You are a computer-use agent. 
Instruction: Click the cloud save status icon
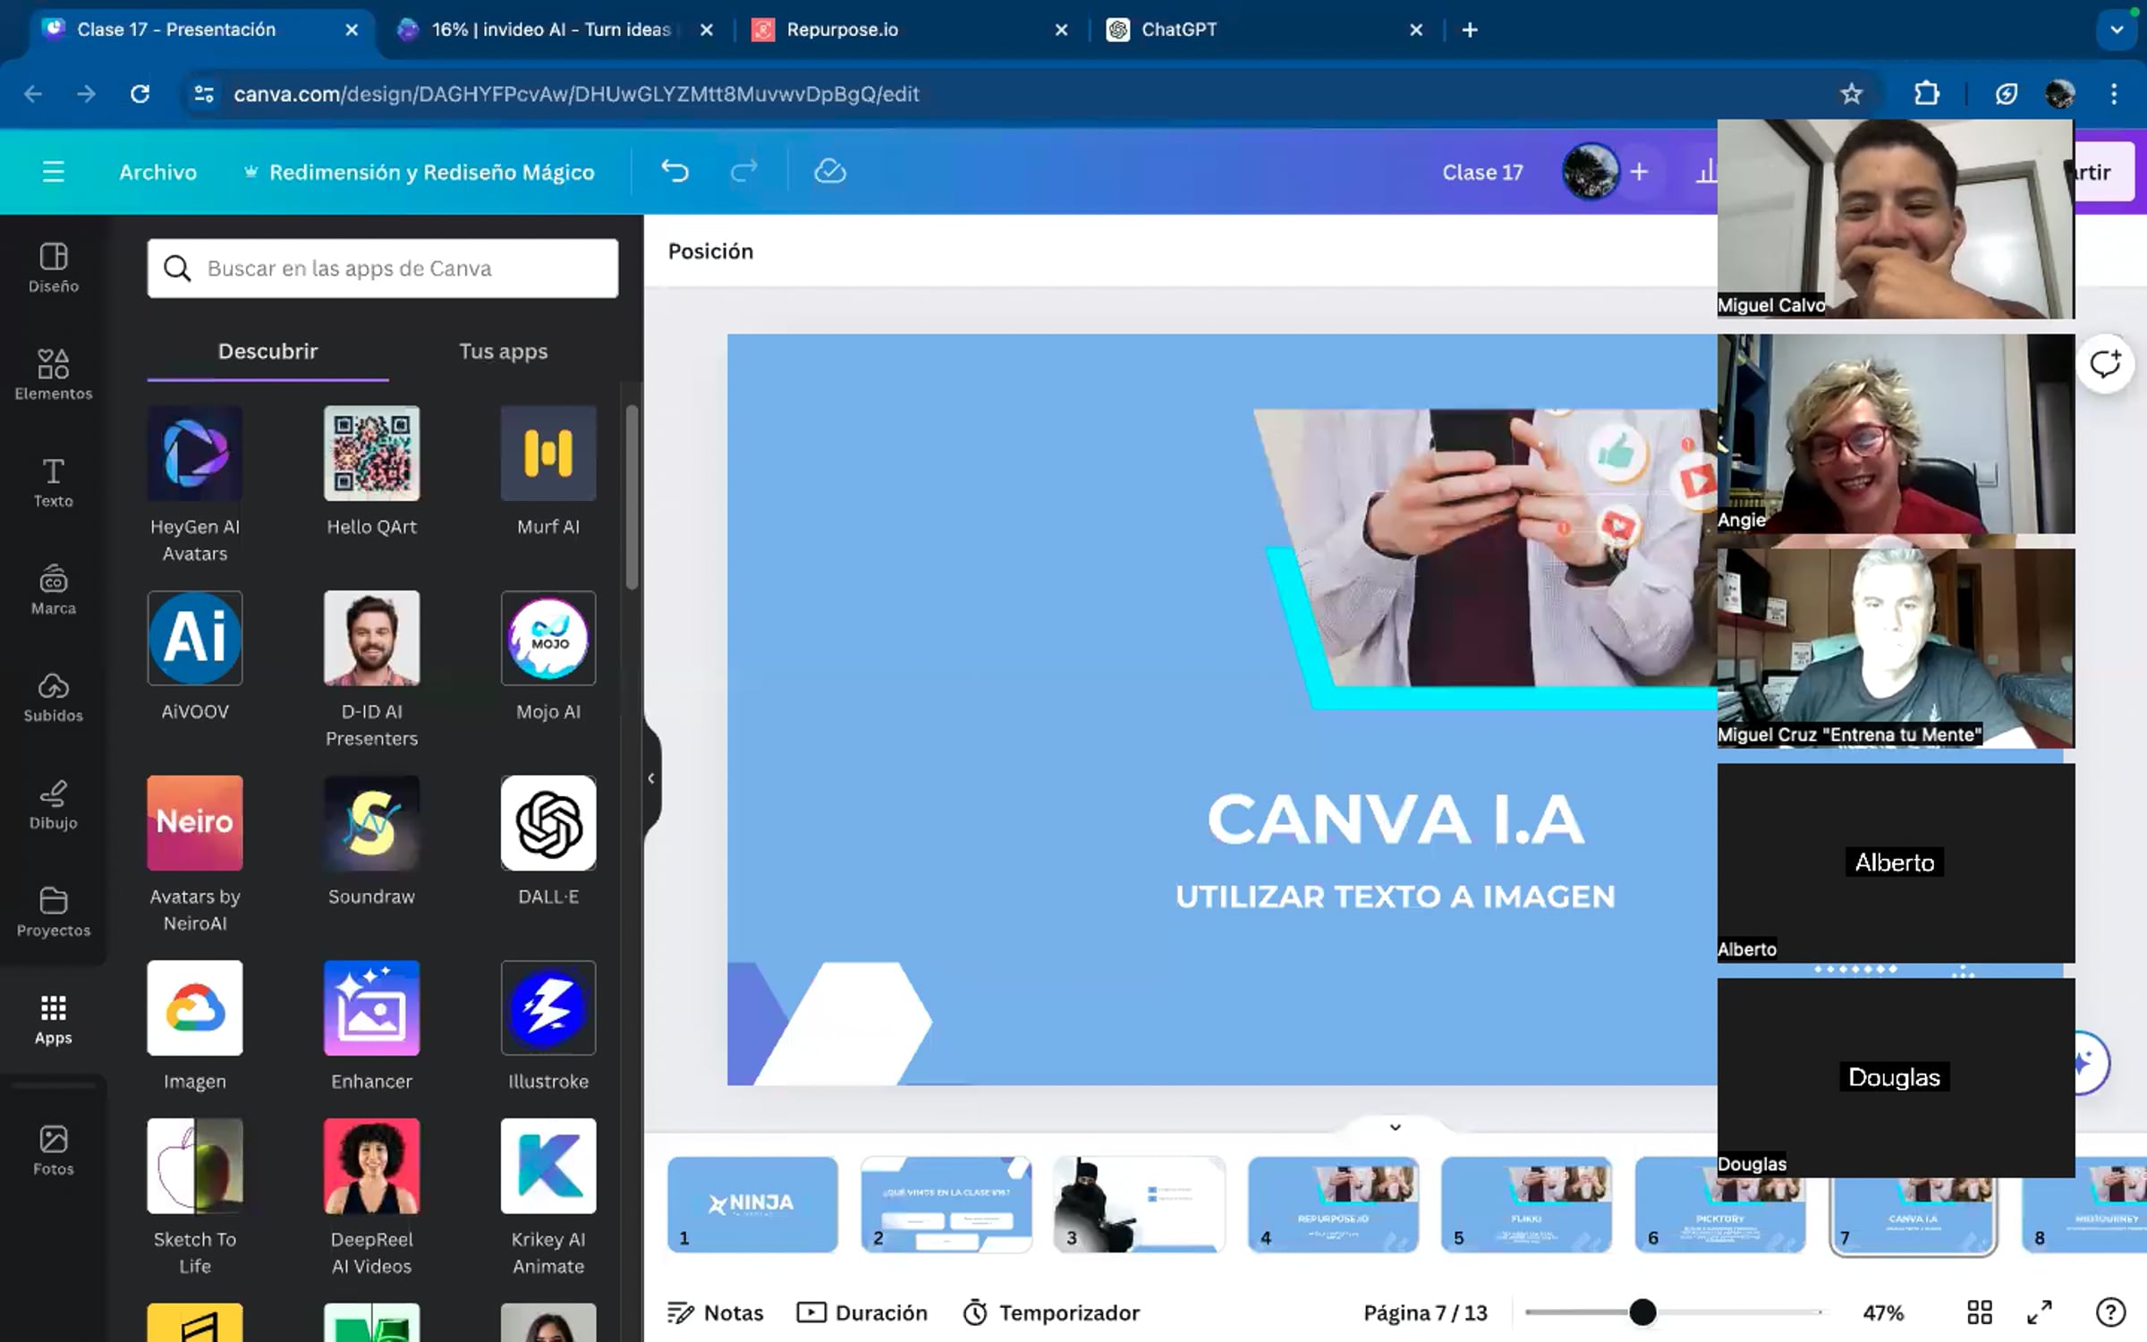coord(829,171)
